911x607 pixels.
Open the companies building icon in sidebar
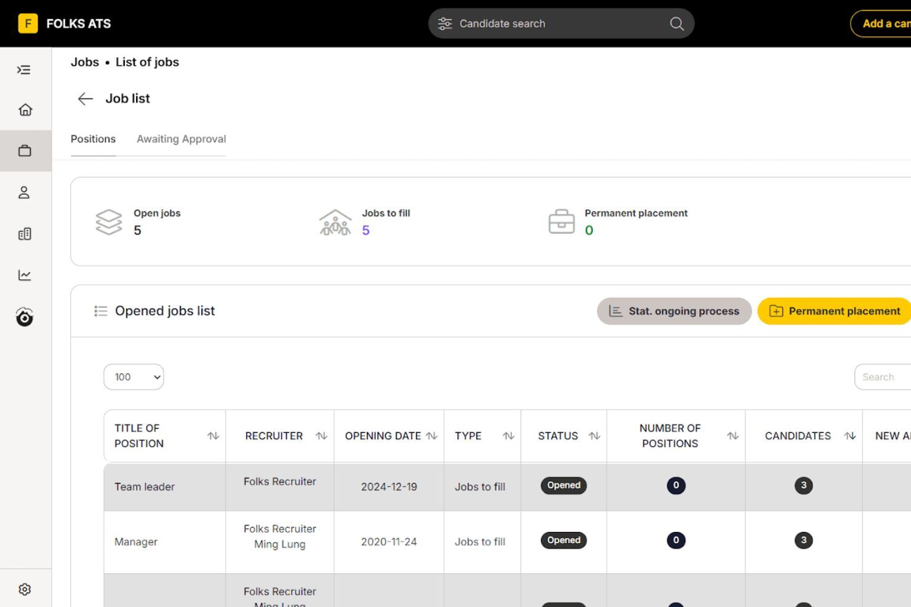point(25,234)
